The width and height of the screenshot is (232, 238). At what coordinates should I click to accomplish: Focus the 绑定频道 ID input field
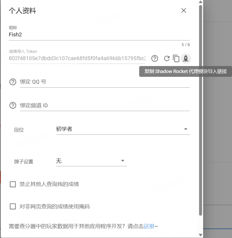[105, 105]
